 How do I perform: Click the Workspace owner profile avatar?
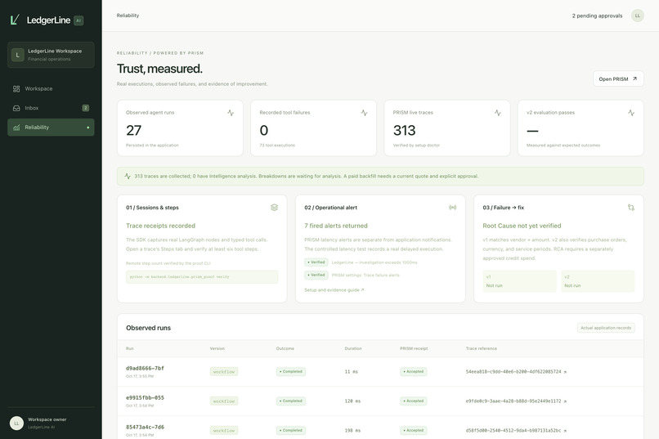click(17, 423)
